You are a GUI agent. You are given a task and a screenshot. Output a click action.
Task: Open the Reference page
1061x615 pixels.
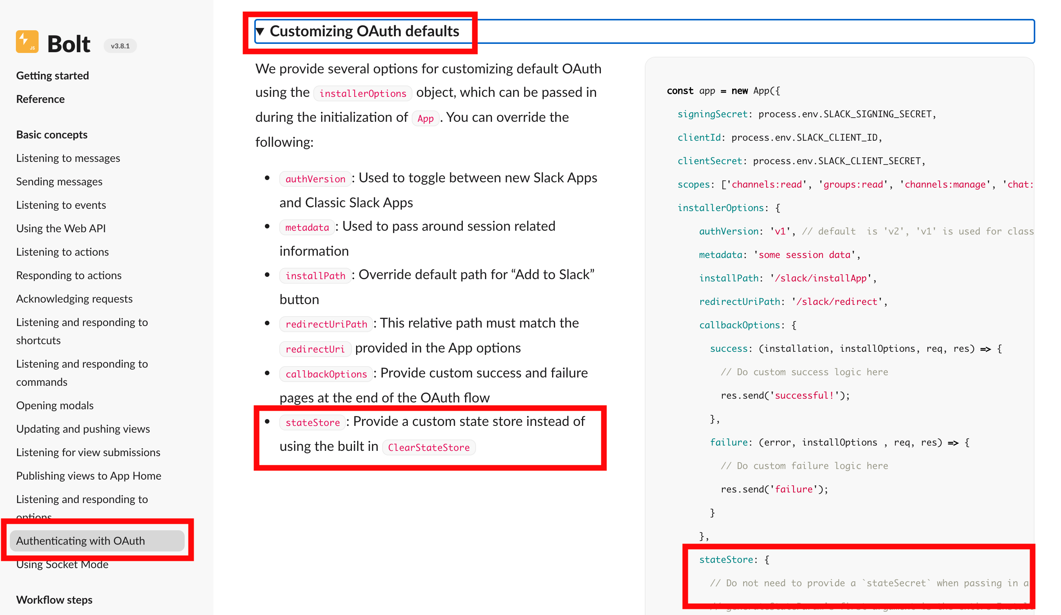pyautogui.click(x=40, y=99)
